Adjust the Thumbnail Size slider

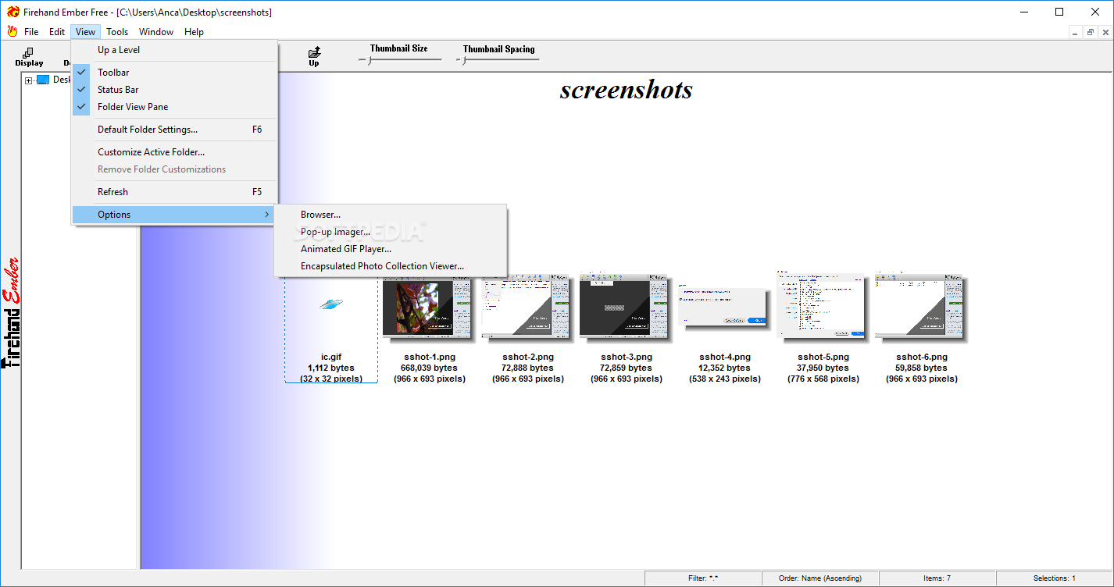coord(369,60)
